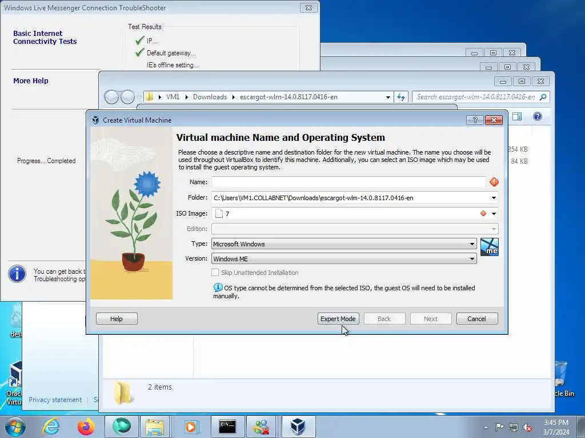Switch to Expert Mode
The width and height of the screenshot is (585, 438).
pos(338,319)
